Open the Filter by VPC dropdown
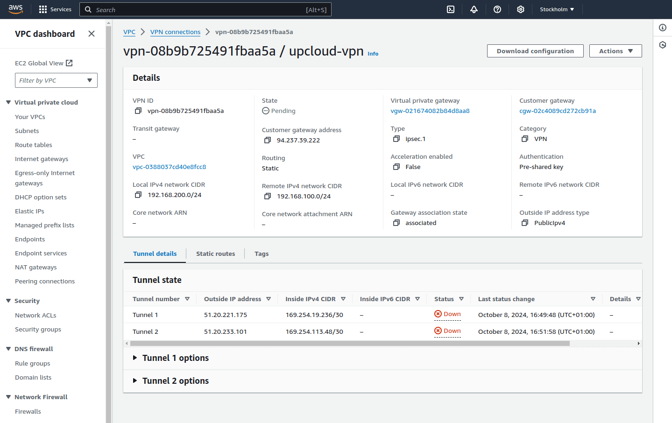The width and height of the screenshot is (672, 423). click(x=56, y=80)
